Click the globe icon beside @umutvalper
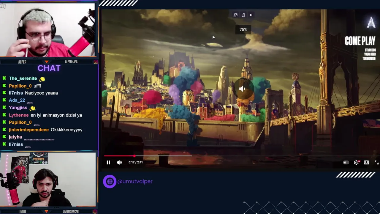The width and height of the screenshot is (380, 214). (110, 181)
